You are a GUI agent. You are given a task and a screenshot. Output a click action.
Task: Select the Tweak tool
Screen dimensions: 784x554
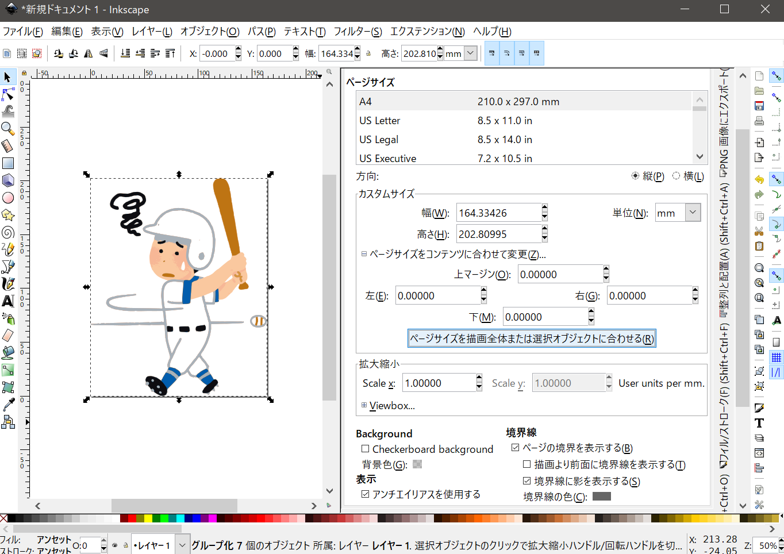7,111
